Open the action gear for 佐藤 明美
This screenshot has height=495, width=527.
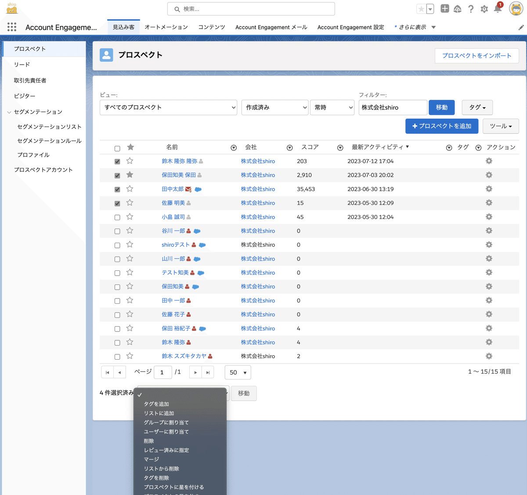[x=489, y=203]
